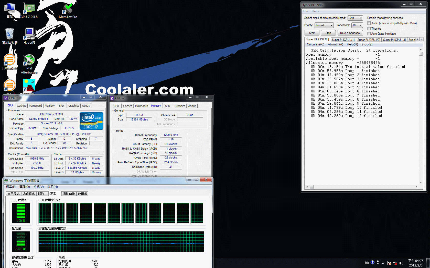Switch to Memory tab in left CPU-Z window
430x268 pixels.
(50, 106)
